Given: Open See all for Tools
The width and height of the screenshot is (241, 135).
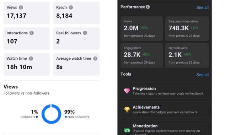Looking at the screenshot, I should (202, 75).
